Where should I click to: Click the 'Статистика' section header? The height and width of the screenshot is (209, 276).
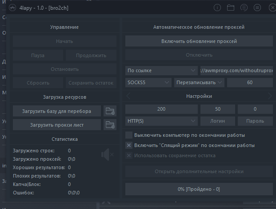tap(64, 139)
